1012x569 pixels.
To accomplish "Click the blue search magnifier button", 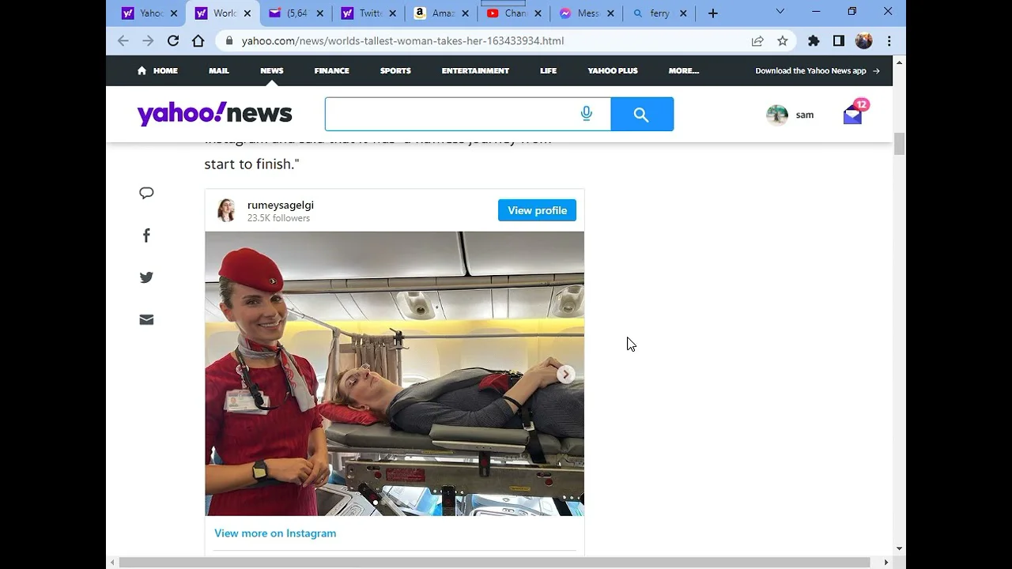I will pyautogui.click(x=642, y=115).
